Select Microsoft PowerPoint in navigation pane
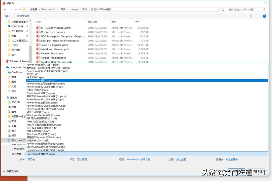272x181 pixels. point(17,61)
